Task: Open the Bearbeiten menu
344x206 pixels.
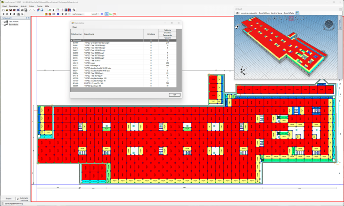Action: click(x=14, y=6)
